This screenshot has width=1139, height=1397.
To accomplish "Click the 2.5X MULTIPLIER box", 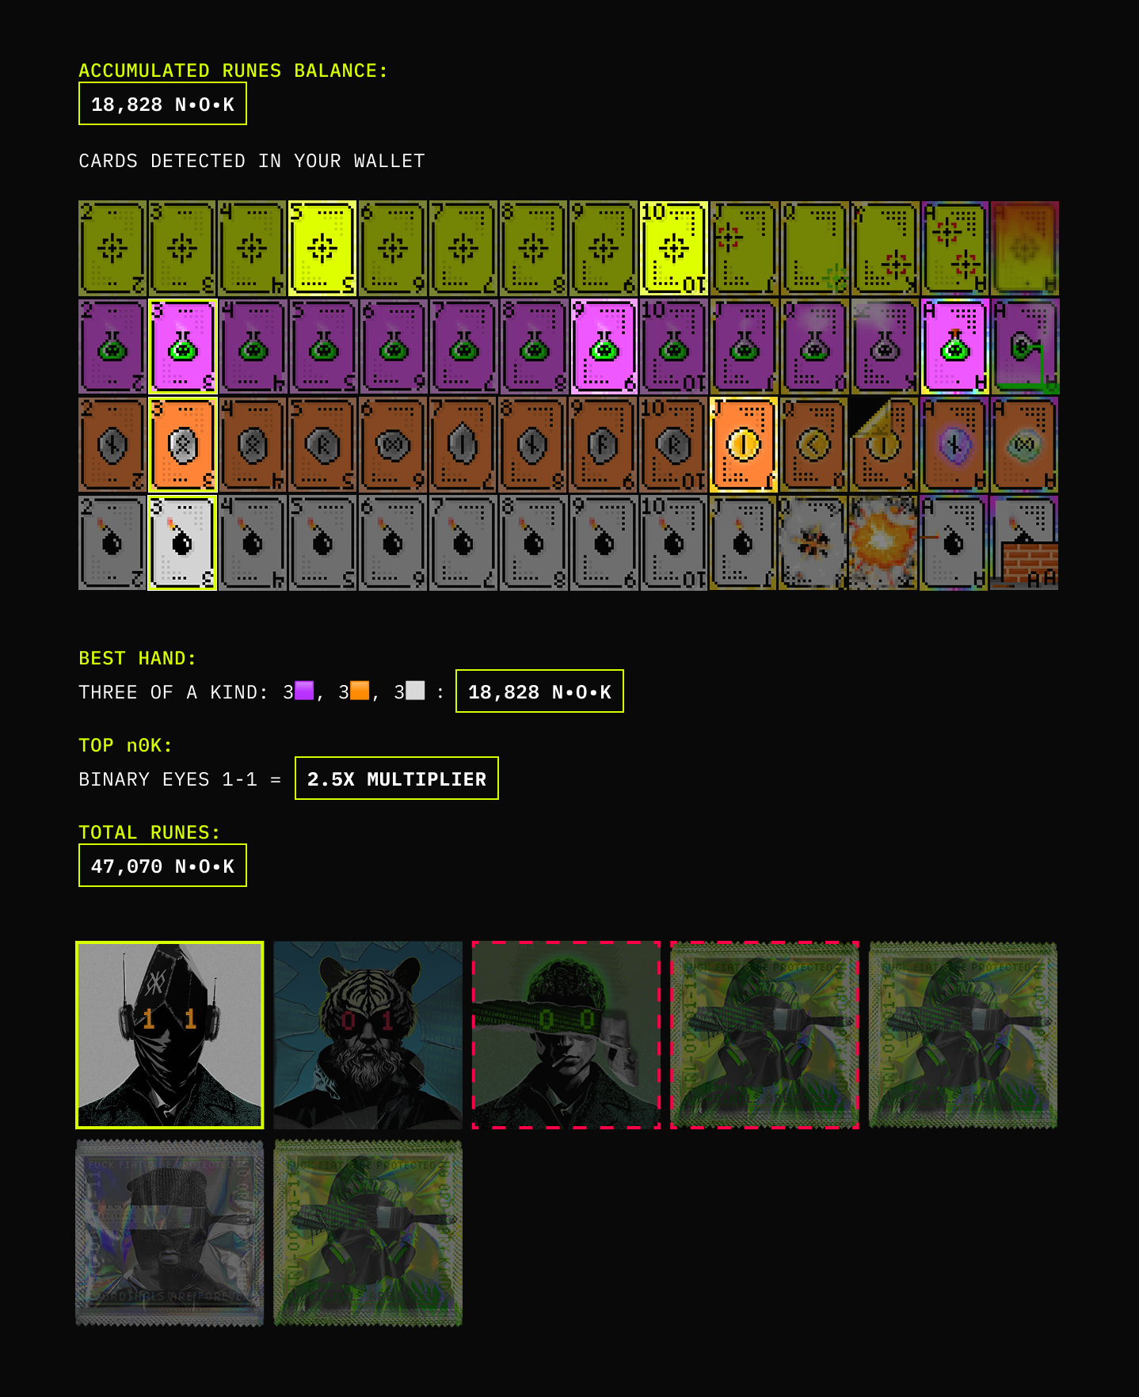I will 397,778.
